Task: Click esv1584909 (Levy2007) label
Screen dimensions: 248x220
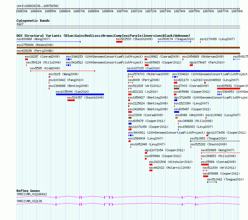Action: click(x=146, y=138)
